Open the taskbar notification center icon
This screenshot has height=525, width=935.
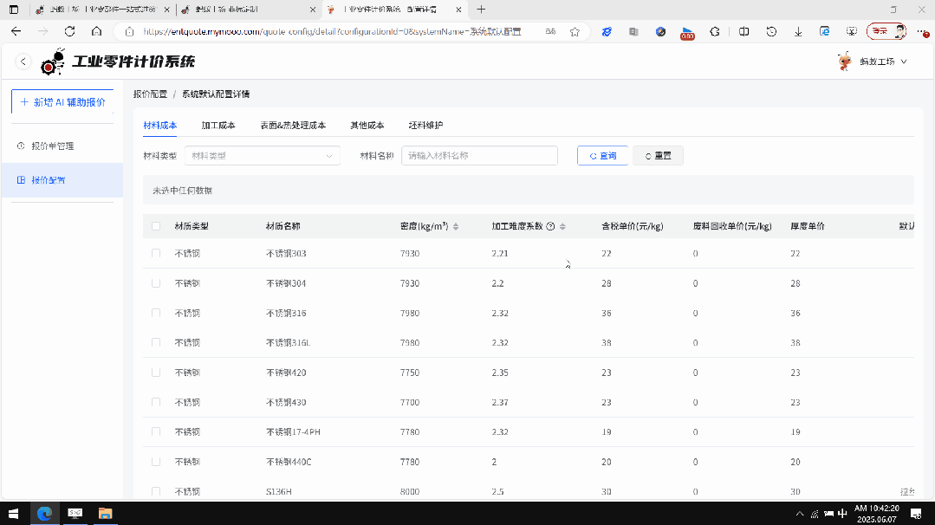[x=917, y=513]
